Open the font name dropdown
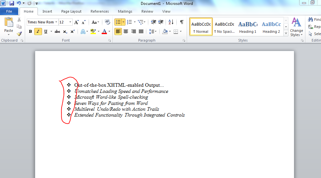Viewport: 321px width, 178px height. point(56,22)
